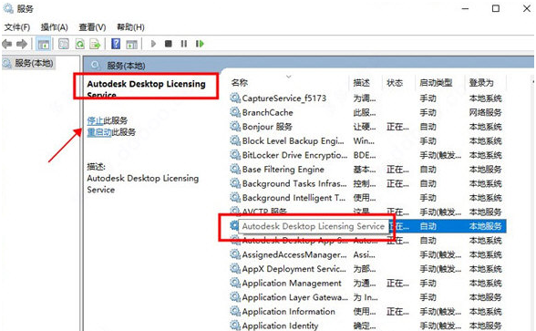Toggle the Action pane toolbar icon
The width and height of the screenshot is (536, 331).
point(131,44)
